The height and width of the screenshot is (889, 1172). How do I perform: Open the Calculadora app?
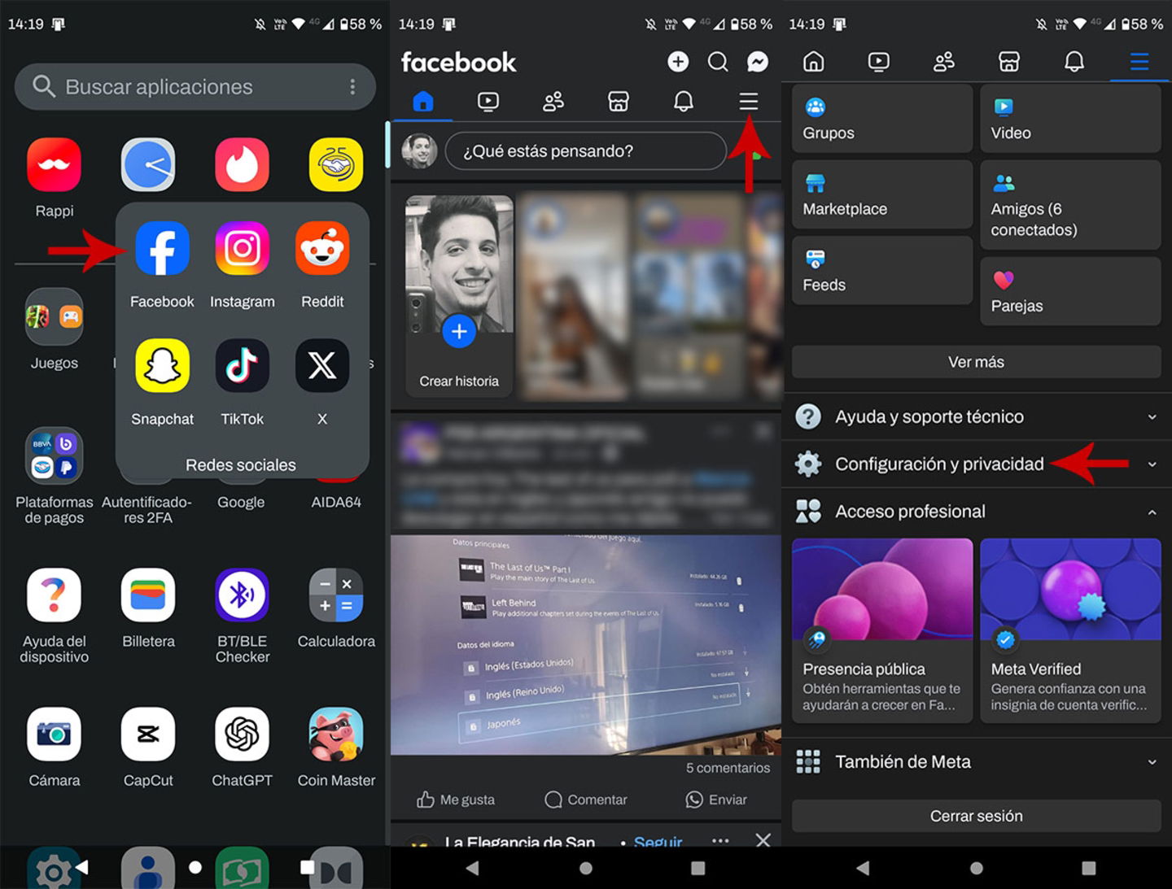click(336, 595)
